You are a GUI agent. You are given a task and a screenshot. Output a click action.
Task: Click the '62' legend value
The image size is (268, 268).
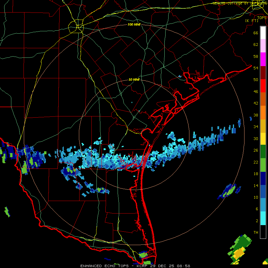pyautogui.click(x=256, y=45)
